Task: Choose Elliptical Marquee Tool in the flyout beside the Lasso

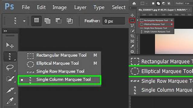Action: tap(60, 63)
